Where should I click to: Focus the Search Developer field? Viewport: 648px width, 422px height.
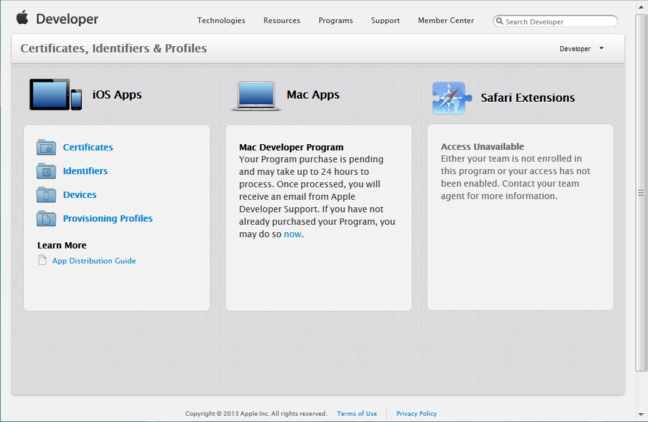555,21
